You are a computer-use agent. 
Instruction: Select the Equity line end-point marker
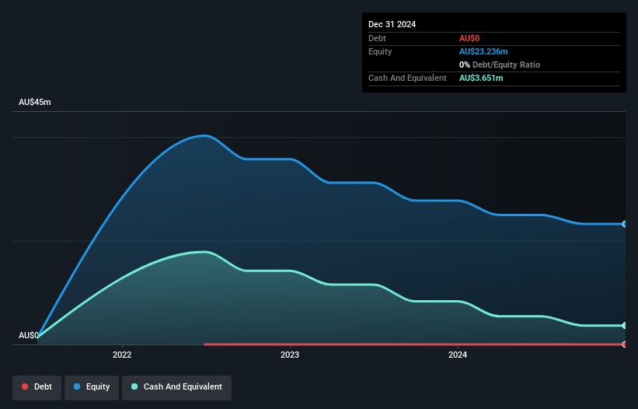tap(624, 224)
